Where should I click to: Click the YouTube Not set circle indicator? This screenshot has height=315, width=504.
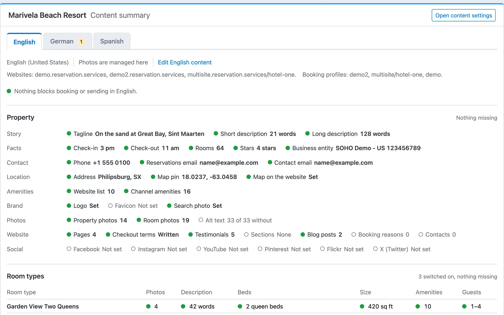[x=199, y=249]
